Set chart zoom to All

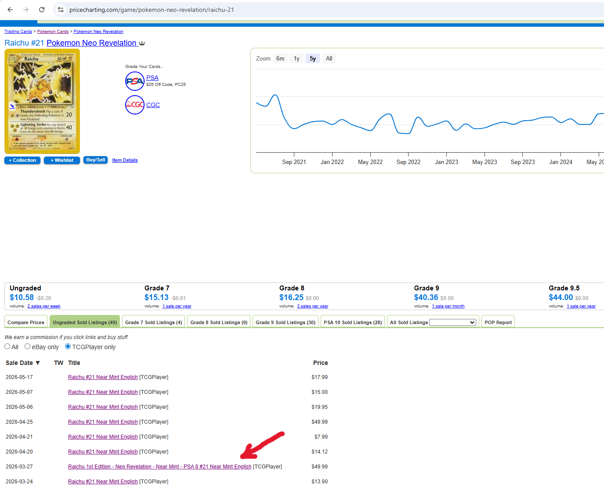tap(329, 58)
